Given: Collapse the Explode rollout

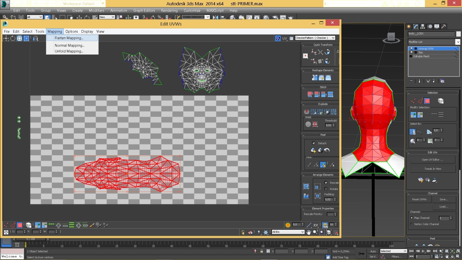Looking at the screenshot, I should 303,104.
